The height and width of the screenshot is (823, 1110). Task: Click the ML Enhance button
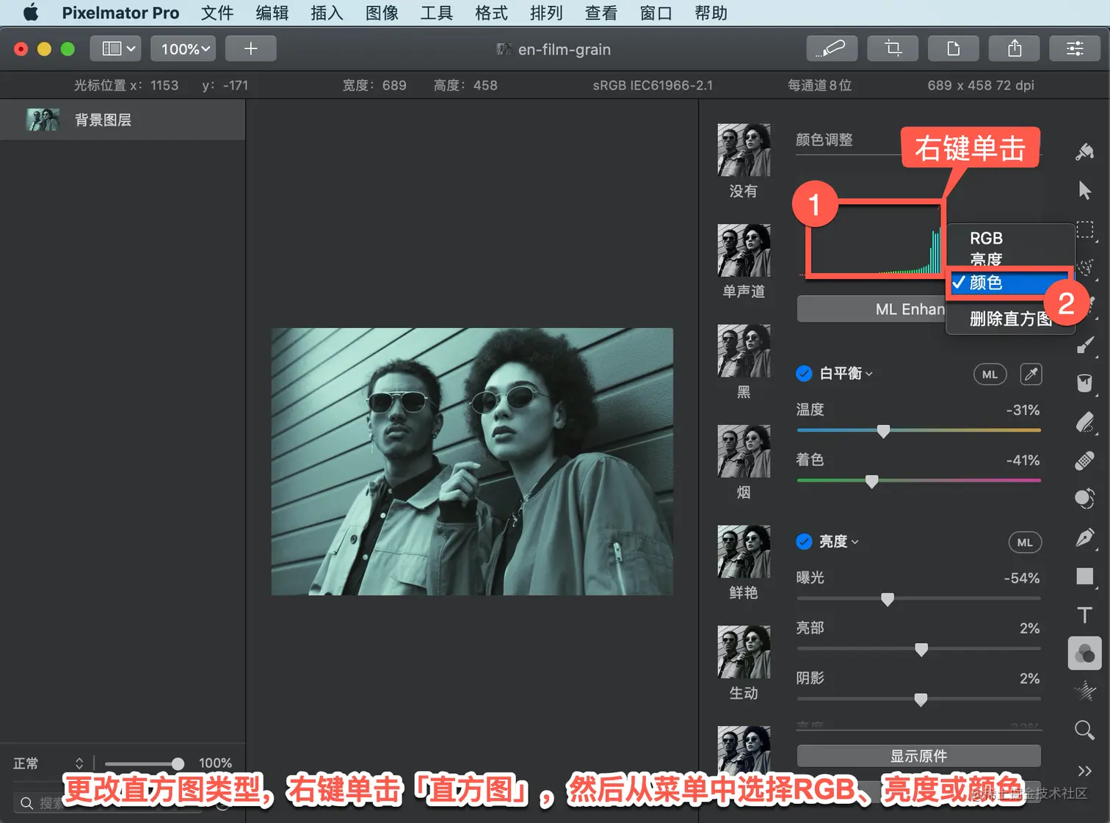coord(871,309)
